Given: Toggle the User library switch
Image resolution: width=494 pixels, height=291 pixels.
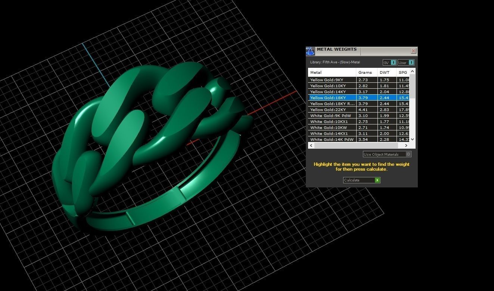Looking at the screenshot, I should 406,63.
